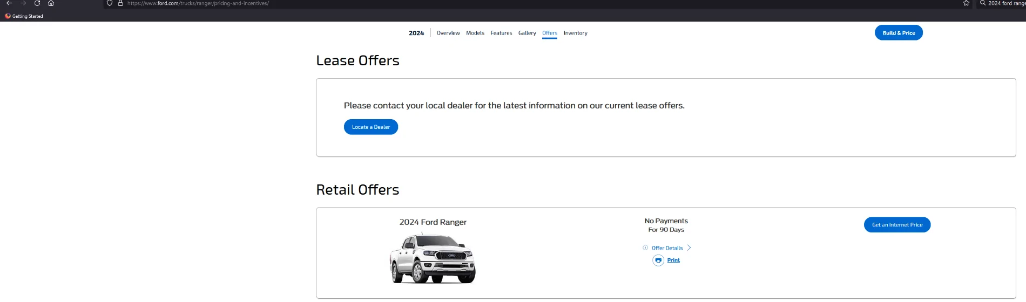Open the Offer Details link
The image size is (1026, 302).
(x=667, y=248)
